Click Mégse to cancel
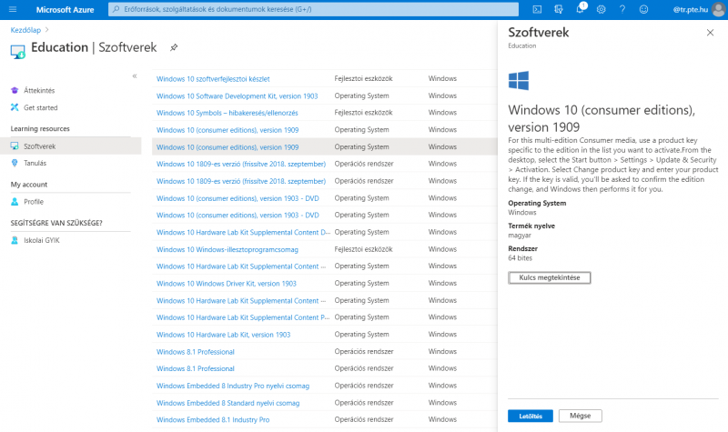The width and height of the screenshot is (728, 432). pos(580,416)
